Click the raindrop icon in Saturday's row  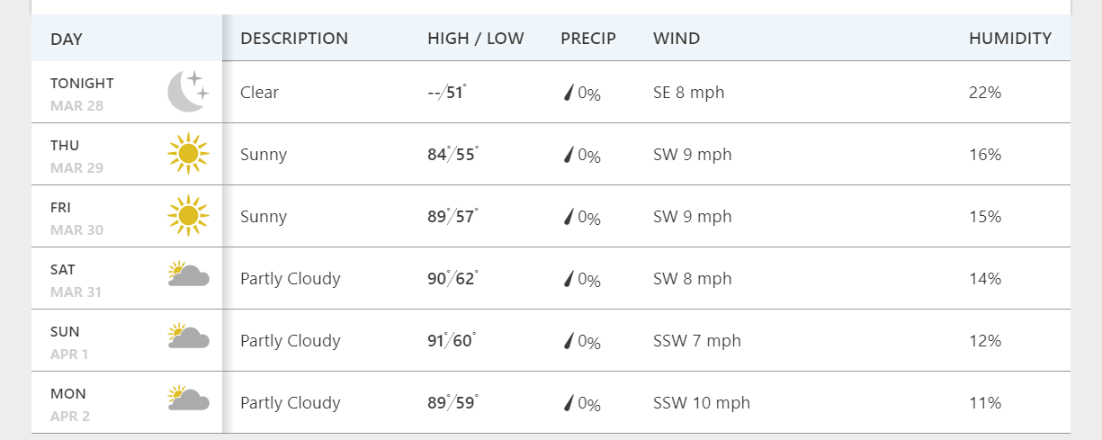[x=569, y=279]
